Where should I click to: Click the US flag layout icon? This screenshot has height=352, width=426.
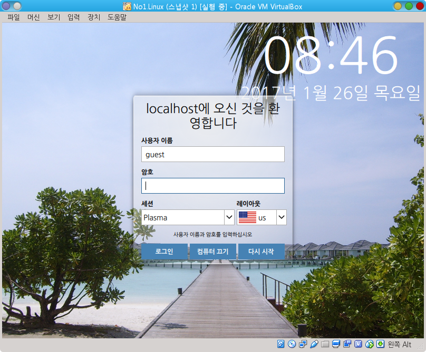247,217
